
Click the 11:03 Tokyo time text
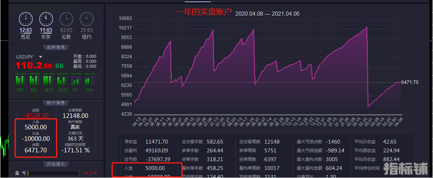(x=46, y=30)
